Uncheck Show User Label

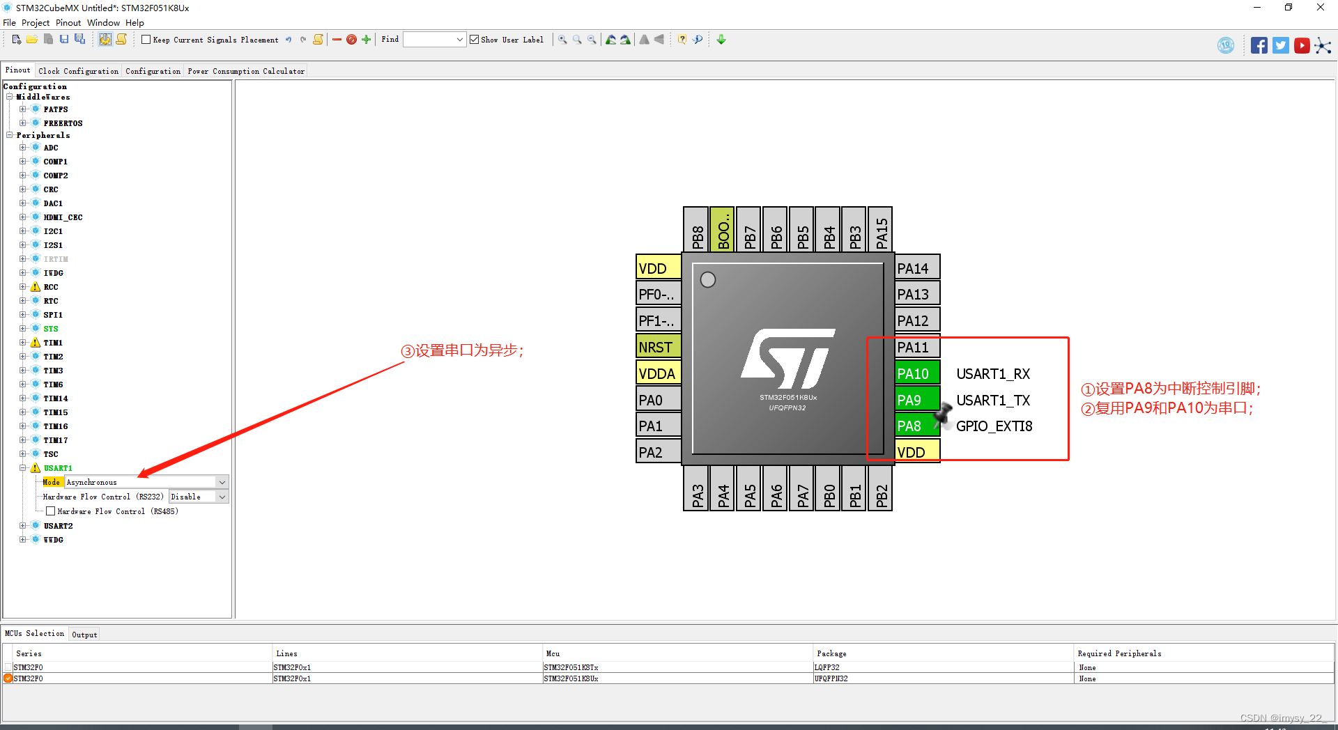pos(475,40)
